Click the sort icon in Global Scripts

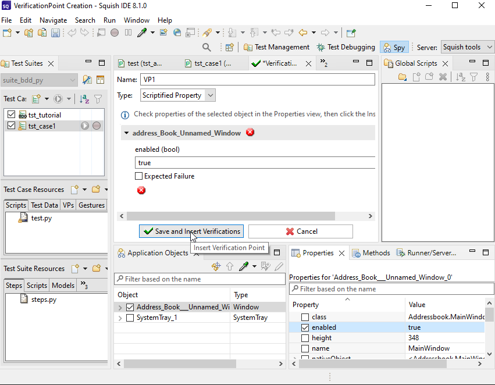(460, 77)
